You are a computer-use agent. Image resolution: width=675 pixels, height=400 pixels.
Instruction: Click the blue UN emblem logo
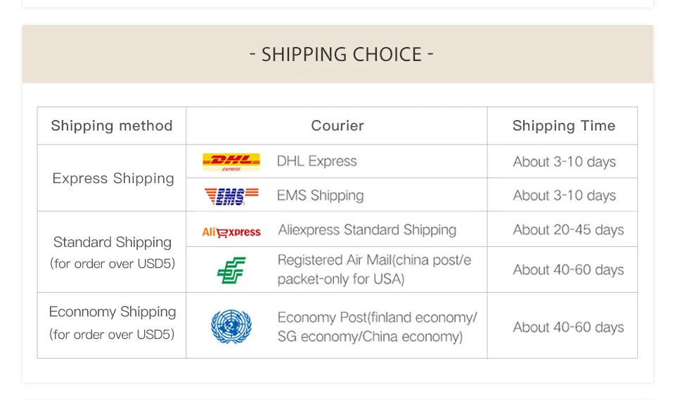(x=231, y=326)
